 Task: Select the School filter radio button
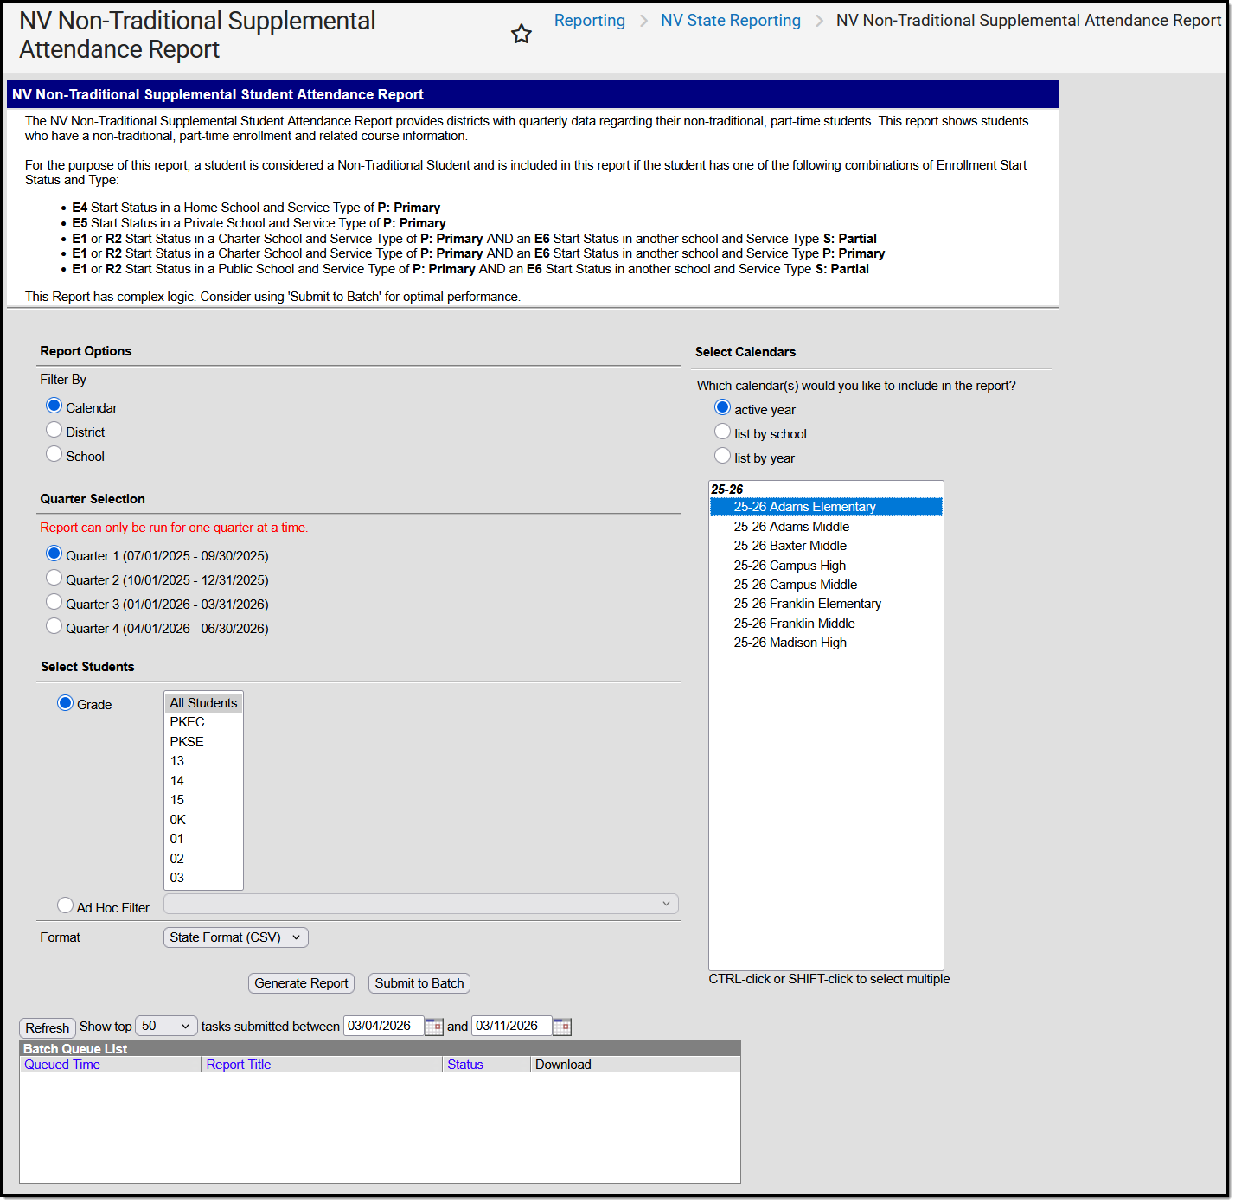tap(54, 454)
